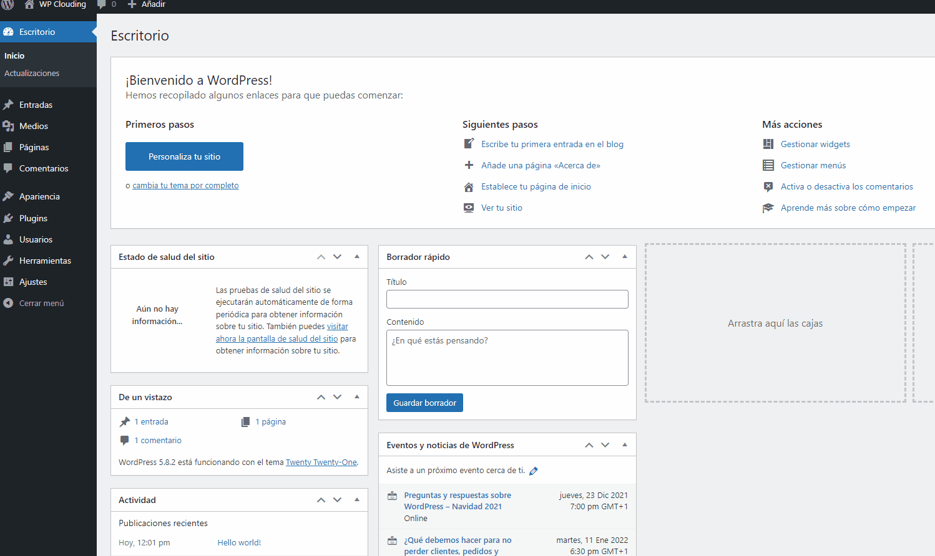Viewport: 935px width, 556px height.
Task: Click the pencil icon to edit event location
Action: tap(534, 471)
